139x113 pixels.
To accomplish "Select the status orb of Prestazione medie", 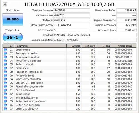I will pos(5,53).
